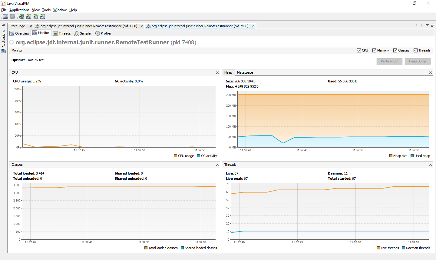Click Add JMX Connection toolbar icon

pyautogui.click(x=28, y=17)
